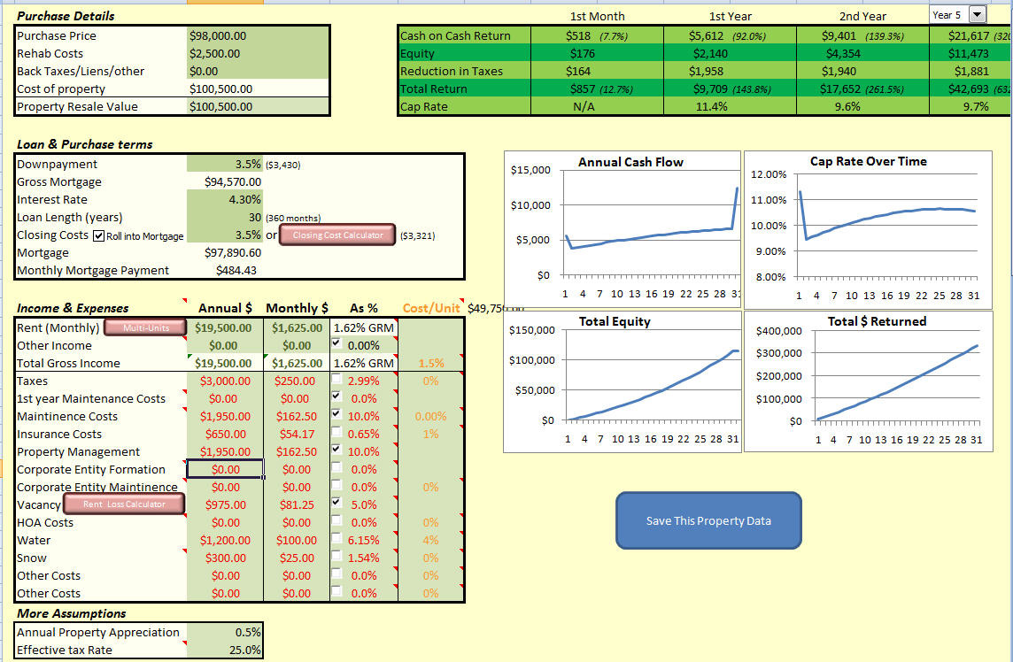Select the Purchase Price cell $98,000.00
Image resolution: width=1013 pixels, height=662 pixels.
click(x=258, y=35)
